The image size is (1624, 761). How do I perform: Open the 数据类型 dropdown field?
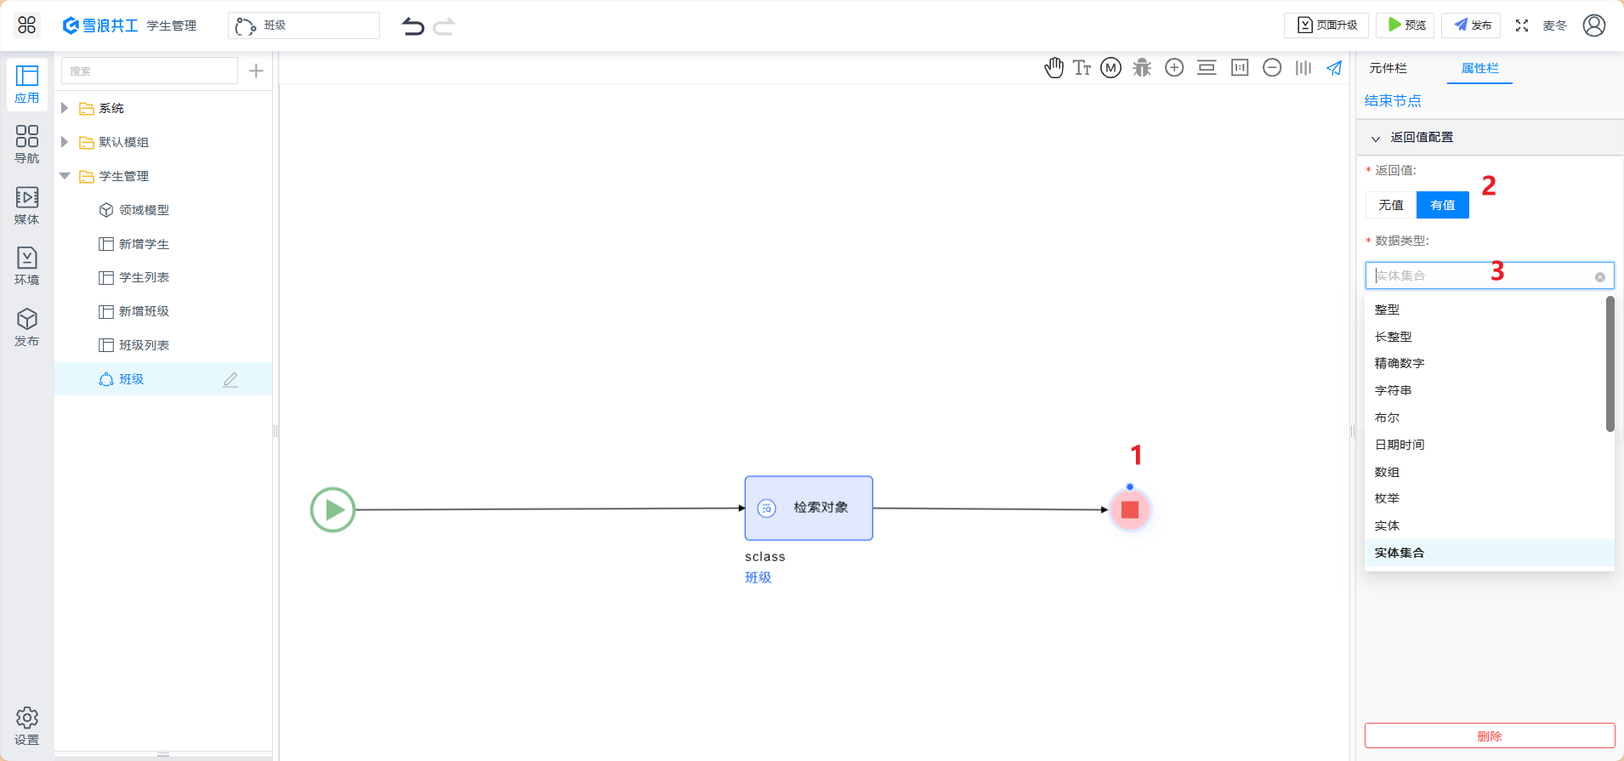[1490, 275]
